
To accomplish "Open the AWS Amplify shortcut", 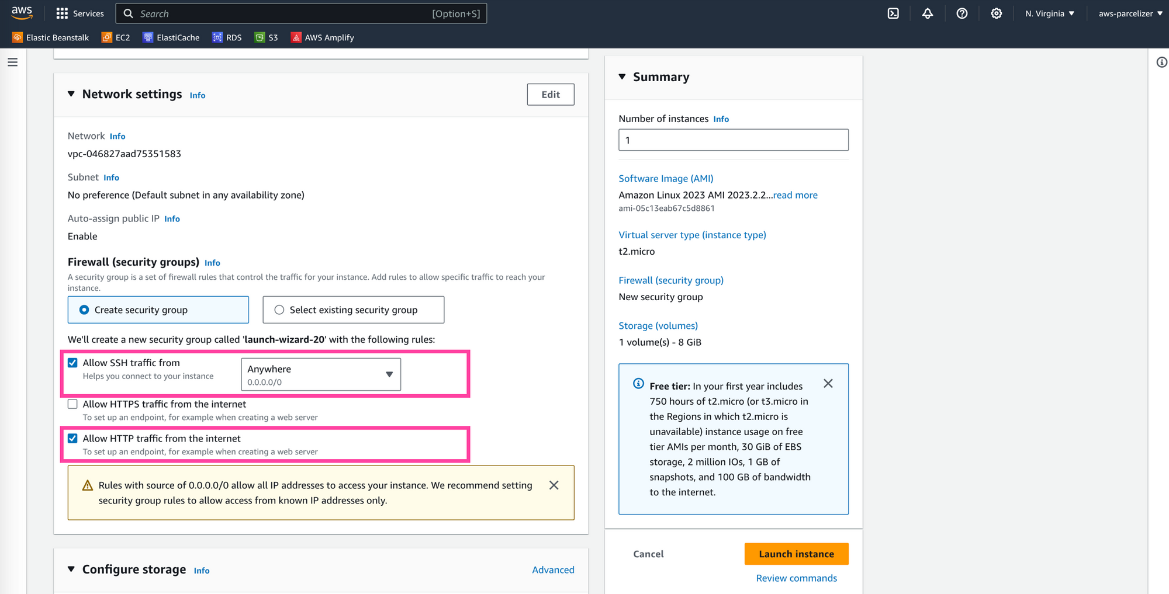I will [322, 37].
